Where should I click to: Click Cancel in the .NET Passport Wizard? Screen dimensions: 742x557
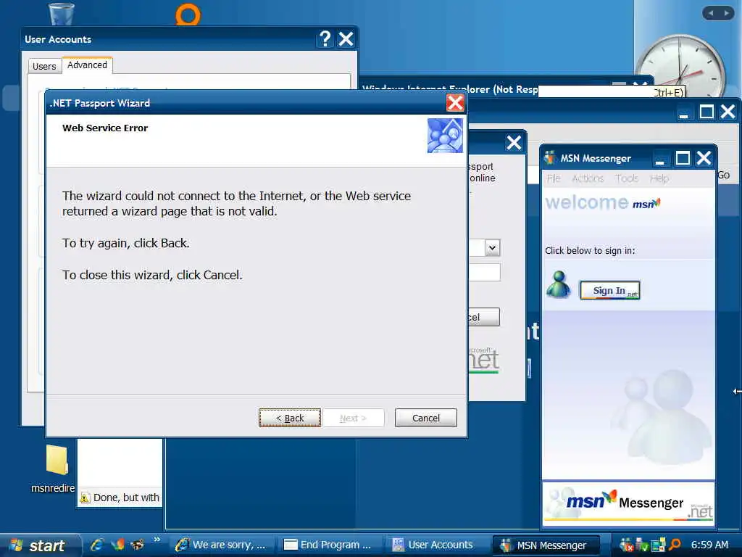426,418
